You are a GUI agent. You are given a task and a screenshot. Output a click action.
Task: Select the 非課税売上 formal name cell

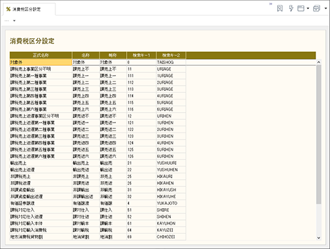[x=41, y=177]
